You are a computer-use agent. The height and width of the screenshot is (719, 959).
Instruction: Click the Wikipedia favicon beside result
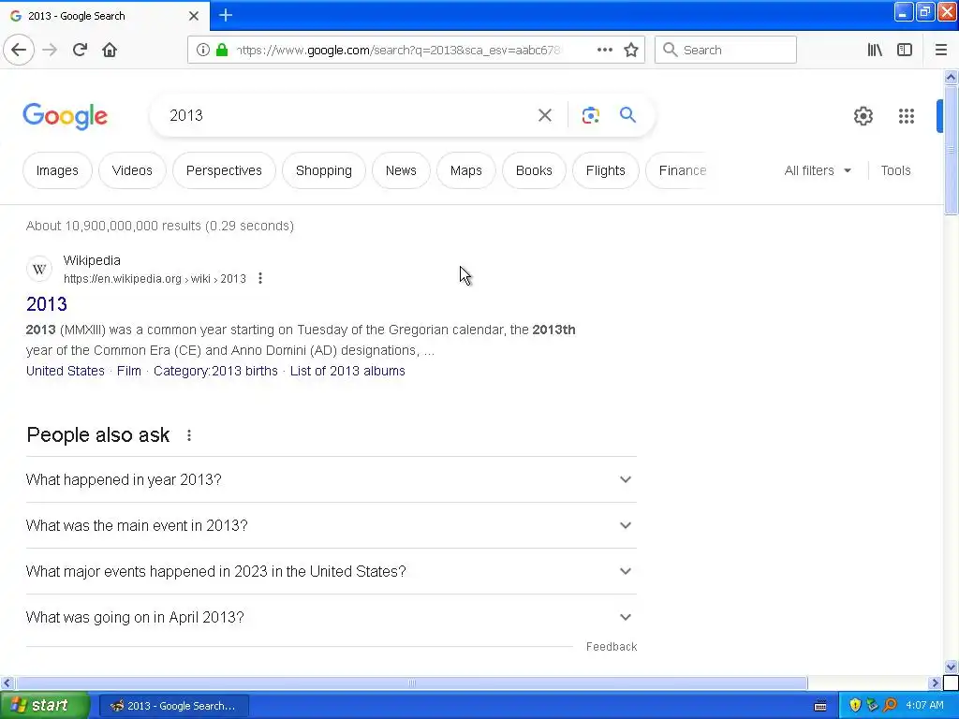[x=39, y=269]
